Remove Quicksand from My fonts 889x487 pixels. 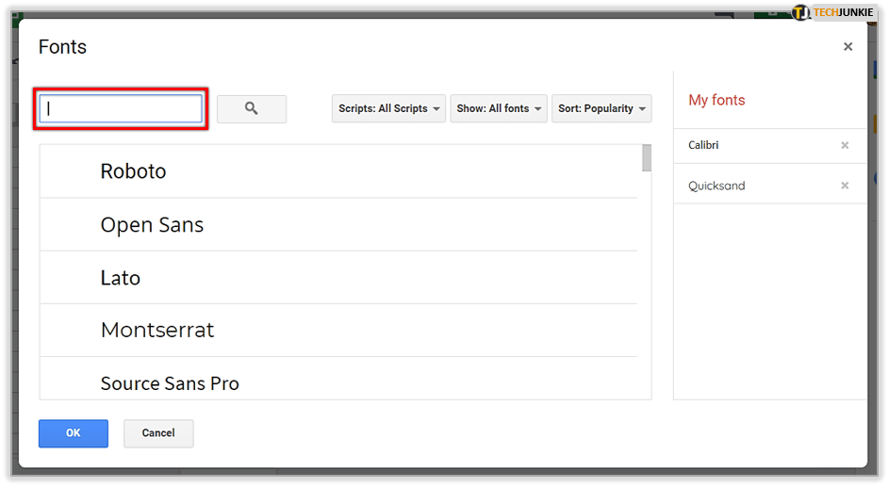[845, 186]
